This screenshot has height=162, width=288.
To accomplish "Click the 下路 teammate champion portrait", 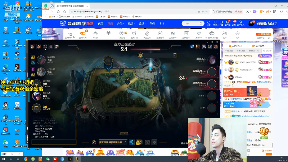I will click(x=41, y=60).
